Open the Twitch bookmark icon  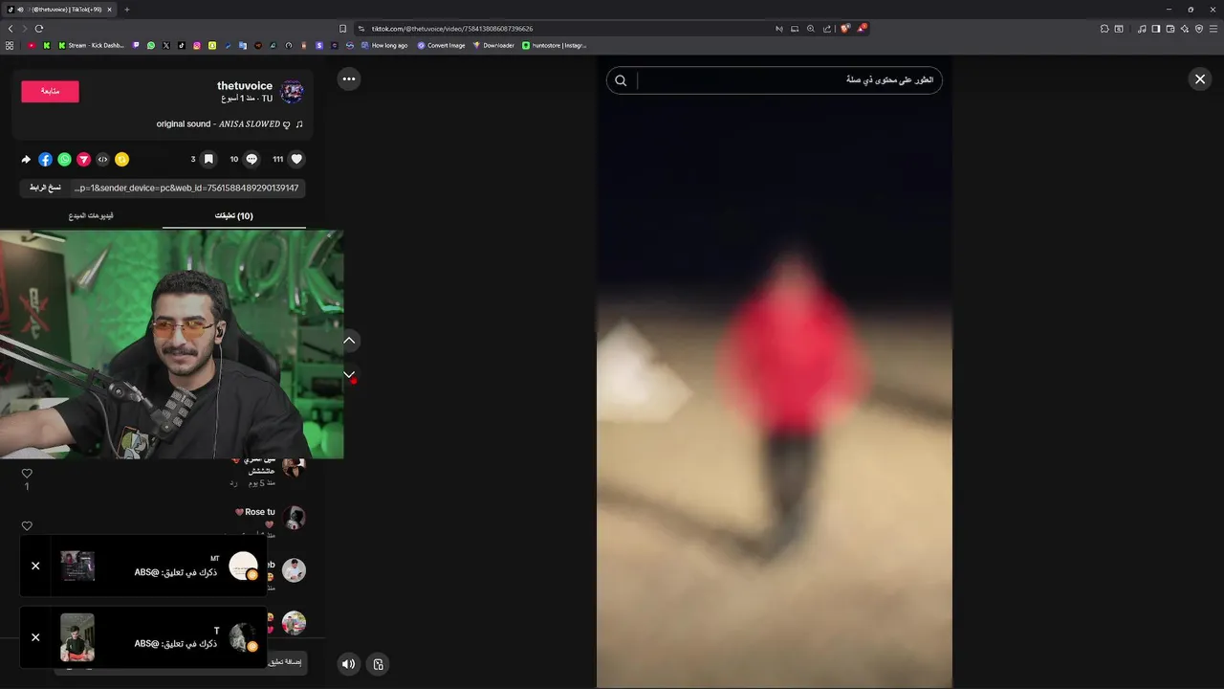click(136, 45)
